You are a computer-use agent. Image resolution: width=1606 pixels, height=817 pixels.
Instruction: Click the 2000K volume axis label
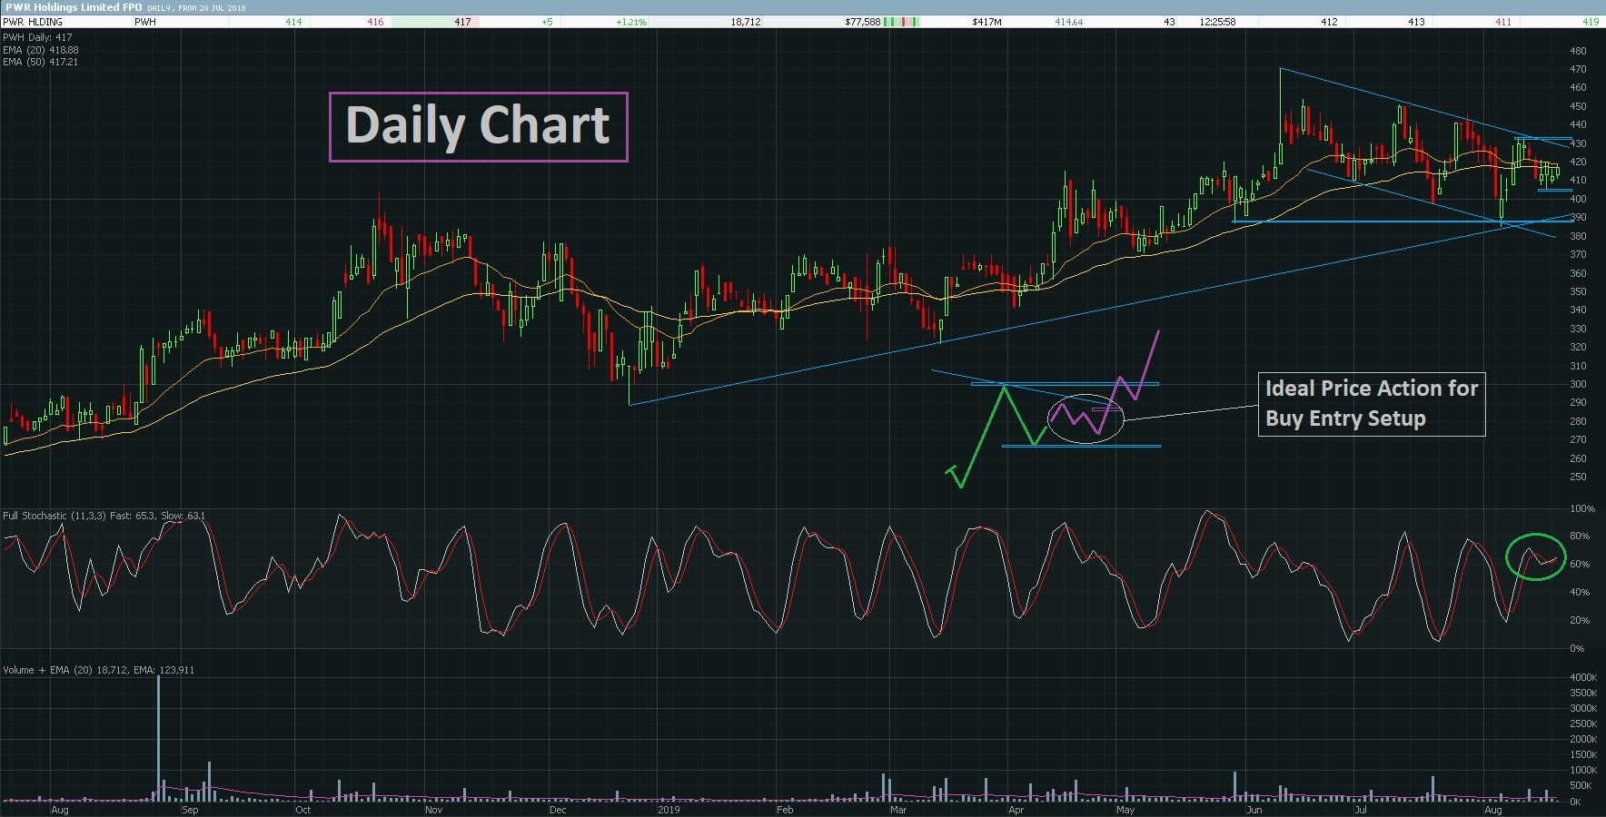coord(1583,739)
